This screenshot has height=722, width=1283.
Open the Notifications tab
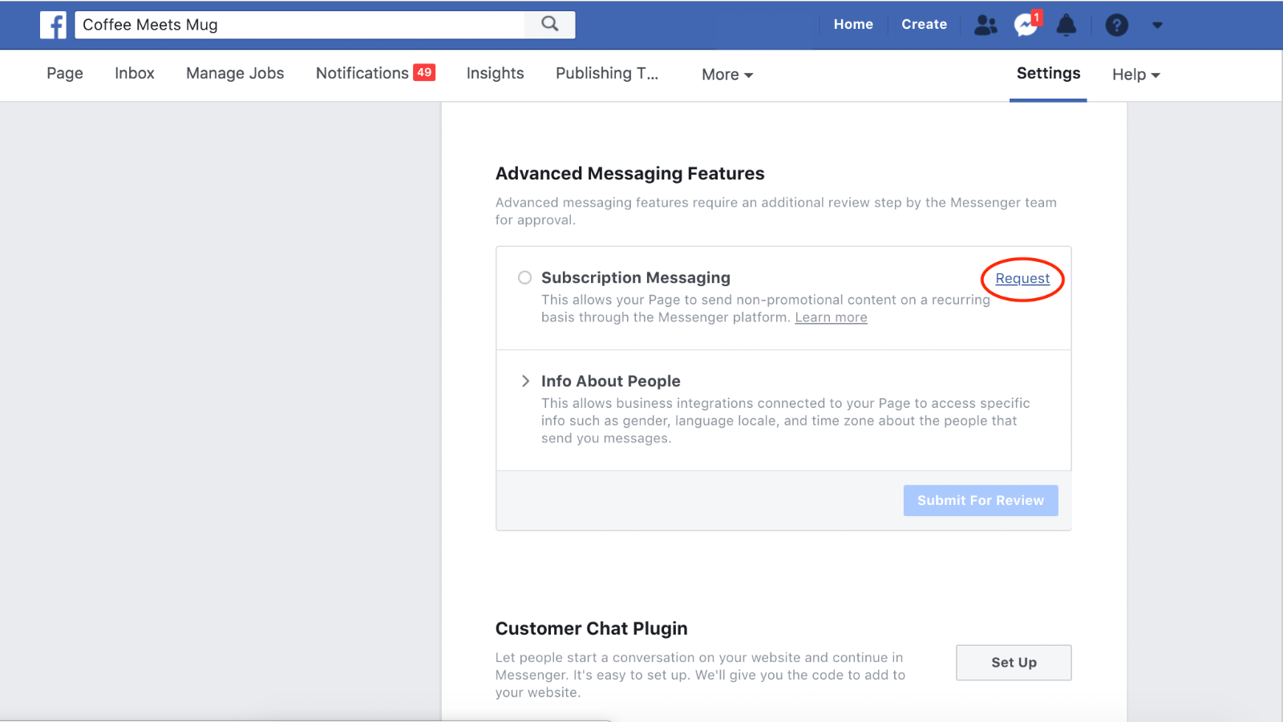pyautogui.click(x=362, y=73)
